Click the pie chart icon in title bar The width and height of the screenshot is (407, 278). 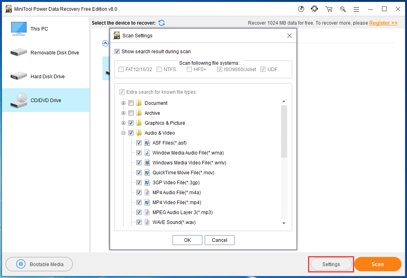301,9
